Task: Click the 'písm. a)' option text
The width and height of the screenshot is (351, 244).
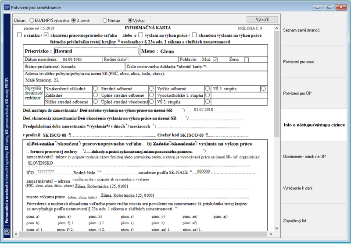Action: 32,216
